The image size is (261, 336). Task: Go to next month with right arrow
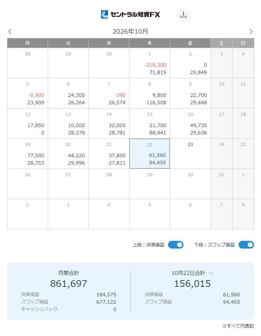click(x=251, y=32)
